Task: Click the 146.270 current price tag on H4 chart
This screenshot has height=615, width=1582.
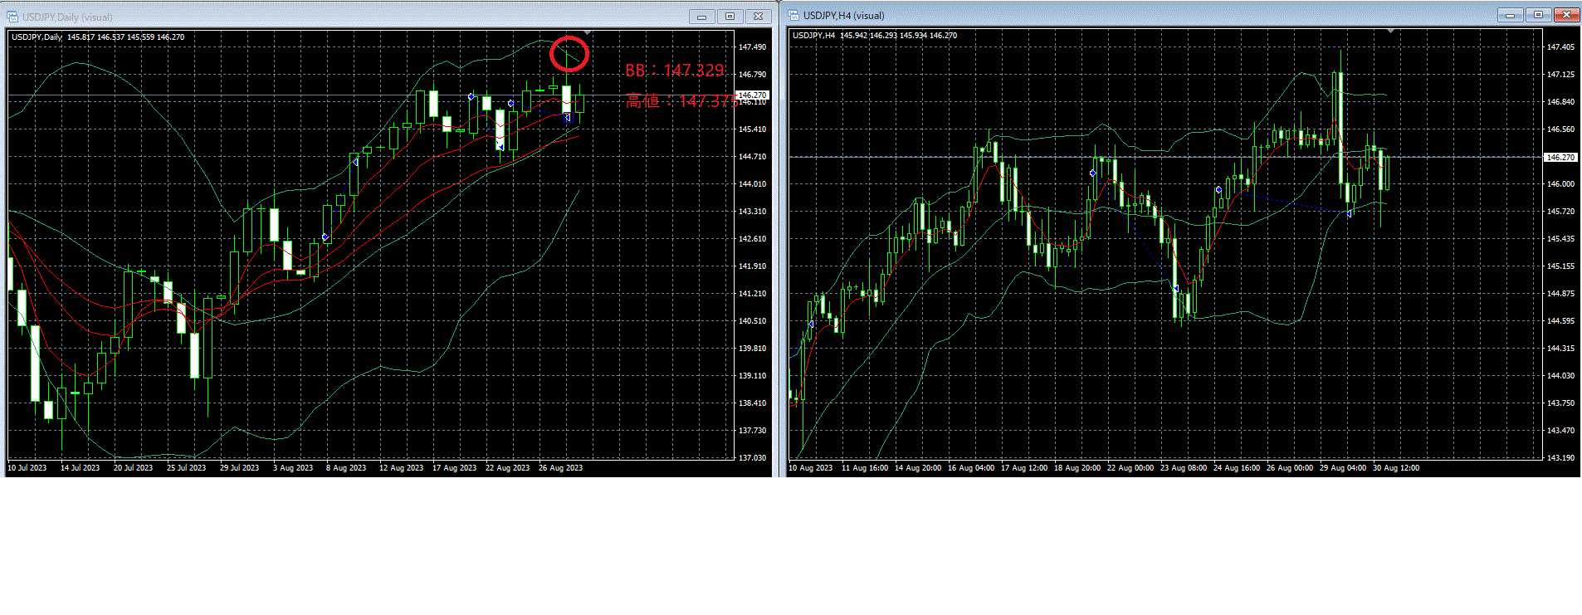Action: tap(1560, 157)
